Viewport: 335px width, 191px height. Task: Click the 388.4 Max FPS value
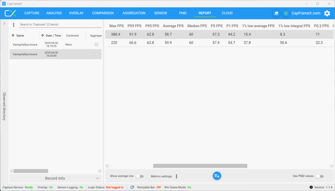coord(116,34)
